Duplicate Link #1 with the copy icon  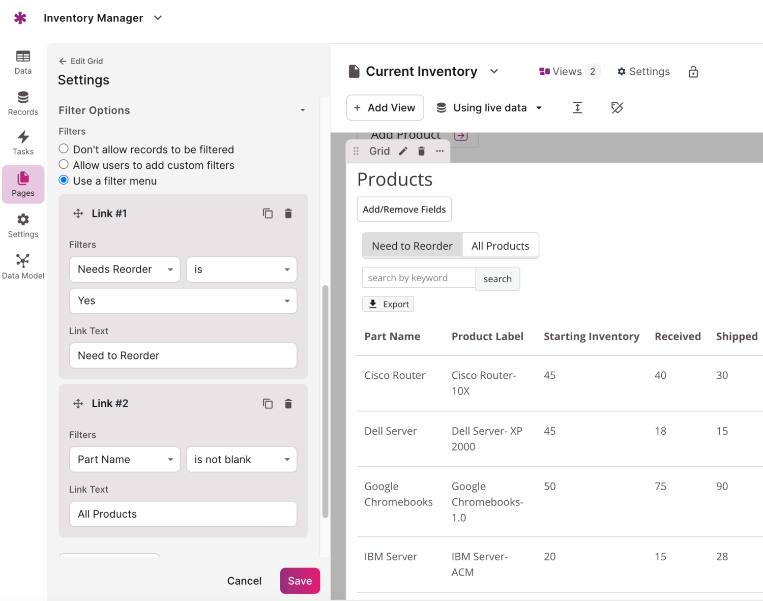coord(268,214)
